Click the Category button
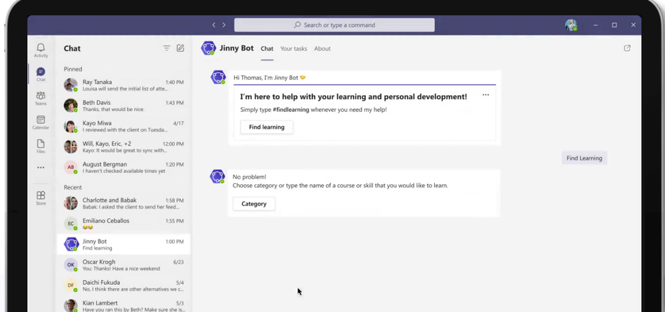Screen dimensions: 665x312 (x=254, y=204)
